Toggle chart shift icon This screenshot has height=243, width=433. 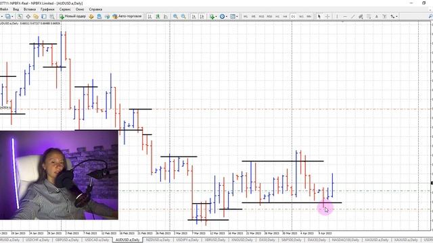tap(202, 16)
